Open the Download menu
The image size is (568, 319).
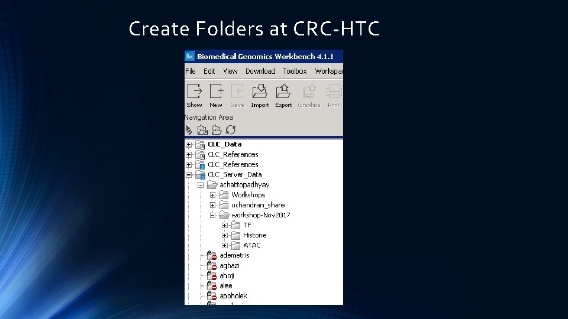(x=260, y=71)
